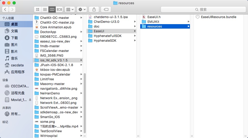The image size is (248, 138).
Task: Expand the JPush-iOS-SDK-2.1.8 folder arrow
Action: (81, 65)
